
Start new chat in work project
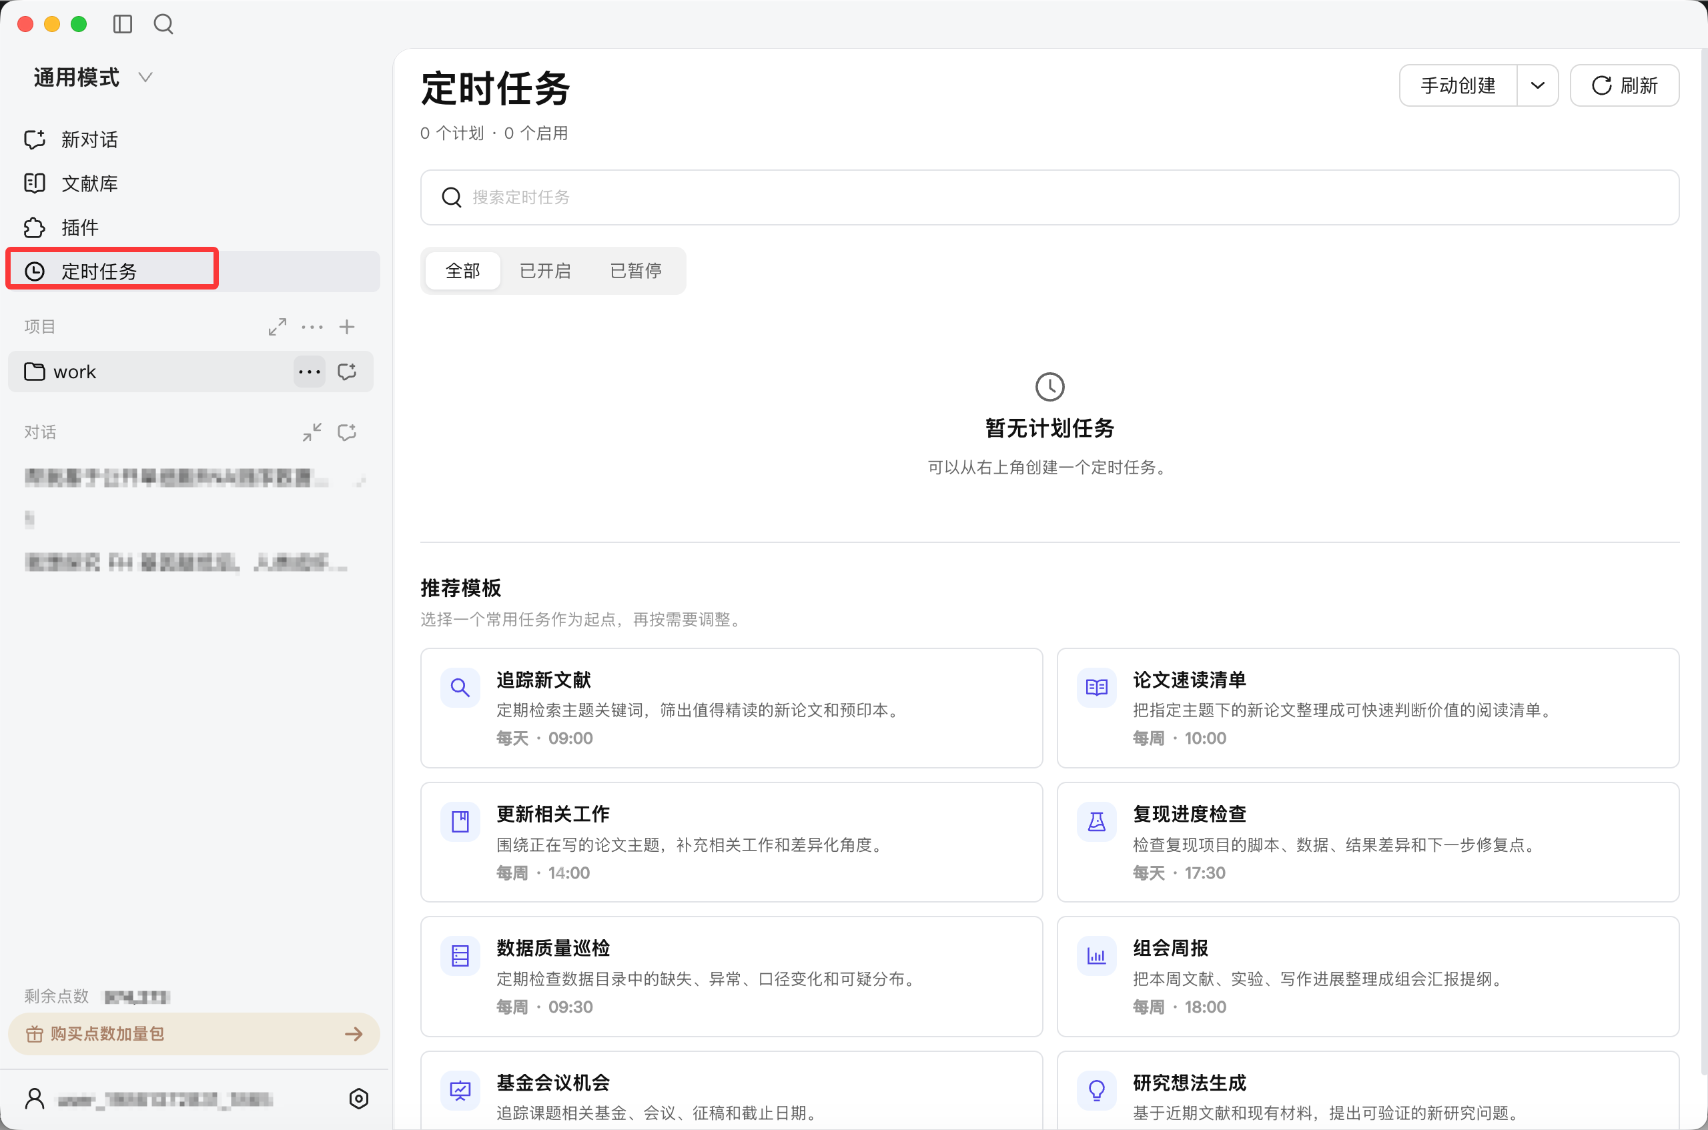coord(347,372)
